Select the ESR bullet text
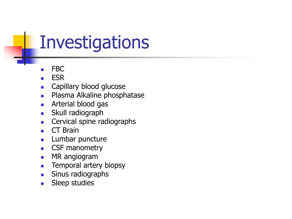292x219 pixels. 58,78
